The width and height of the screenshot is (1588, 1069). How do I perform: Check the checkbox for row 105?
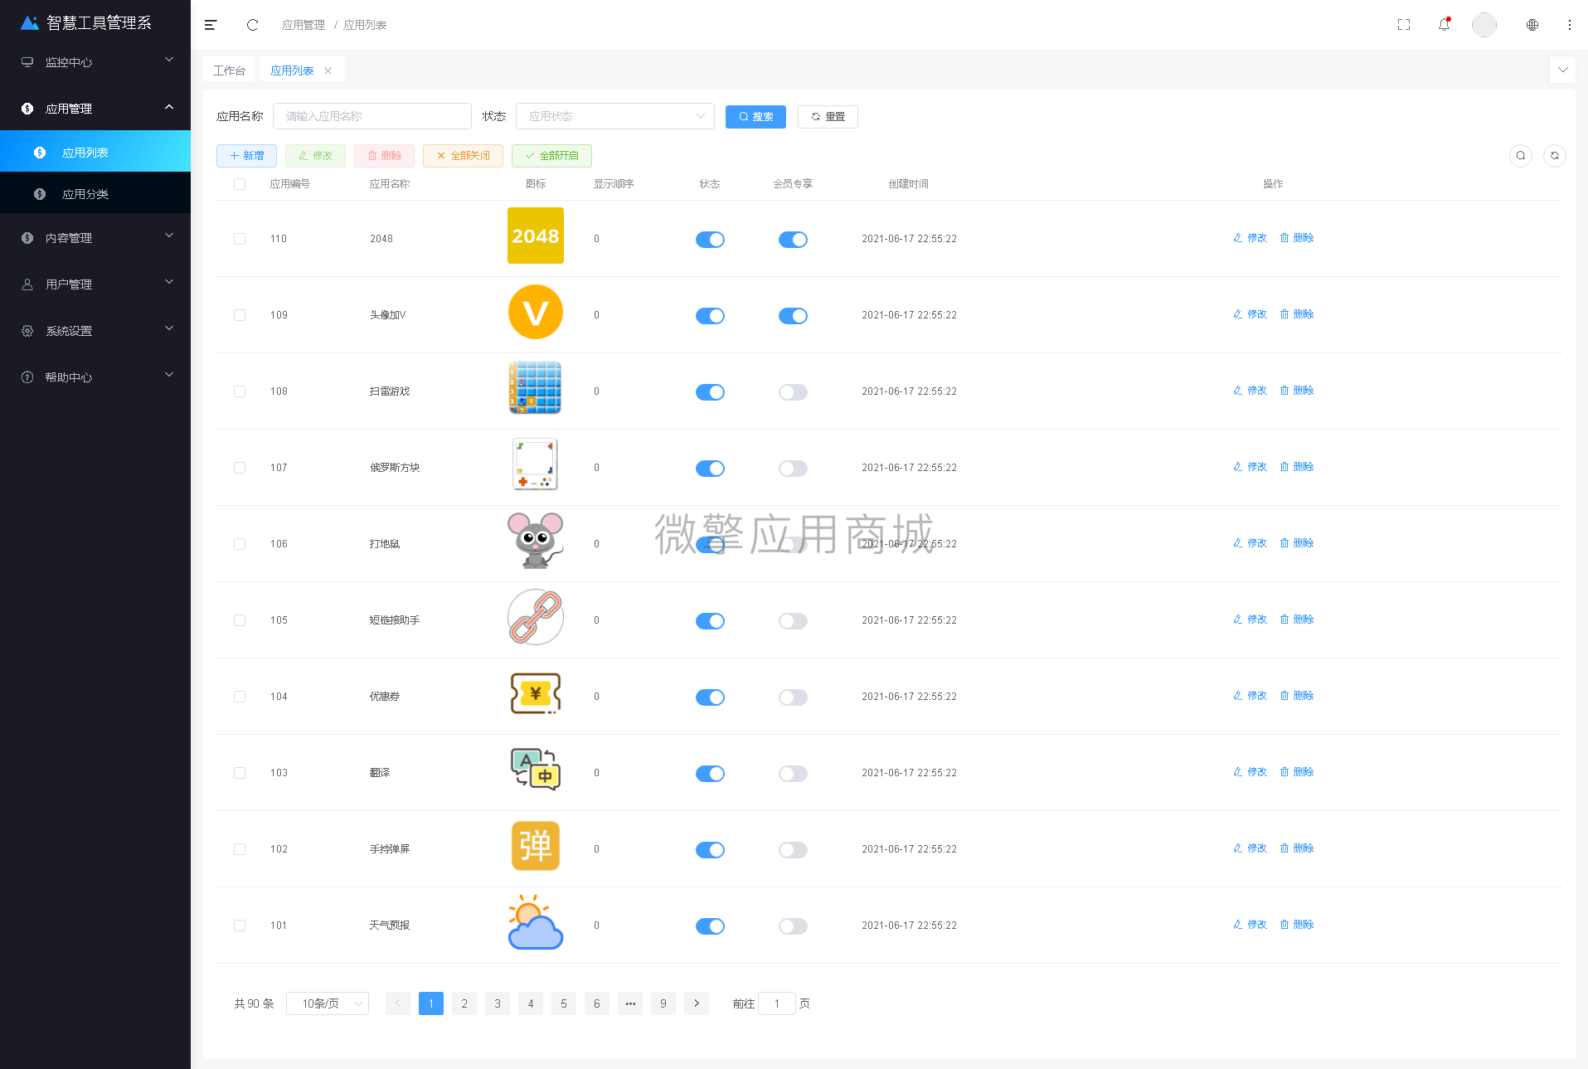(240, 620)
